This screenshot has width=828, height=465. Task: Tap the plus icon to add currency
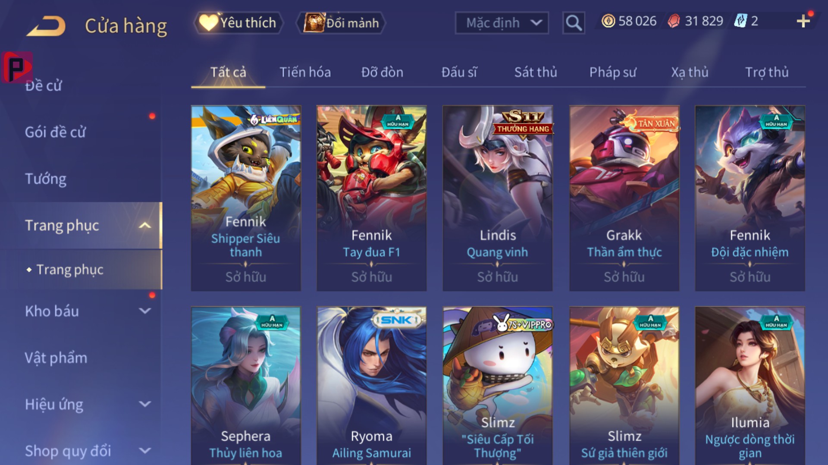803,21
